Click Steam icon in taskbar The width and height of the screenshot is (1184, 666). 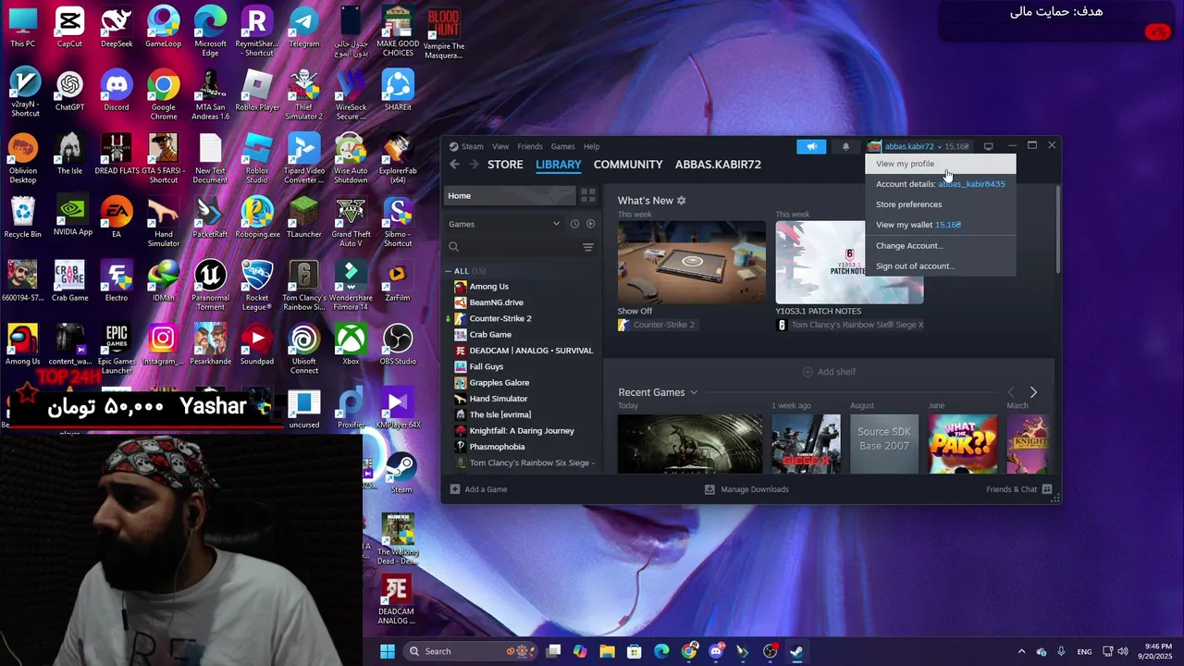pyautogui.click(x=797, y=651)
